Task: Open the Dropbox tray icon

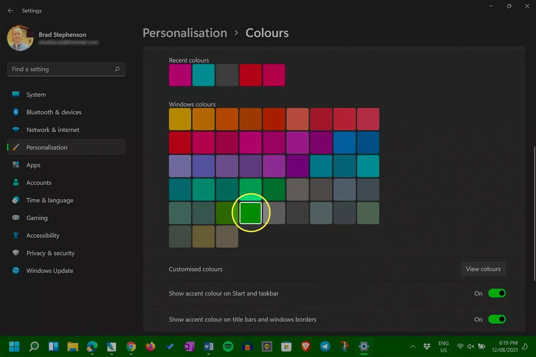Action: pyautogui.click(x=427, y=346)
